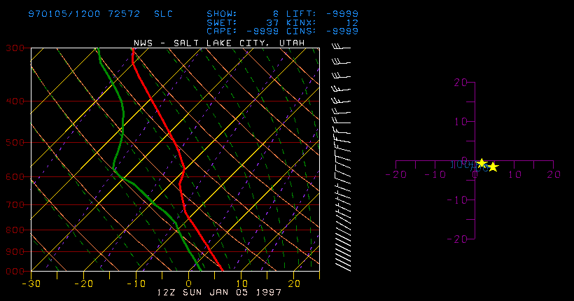This screenshot has width=574, height=301.
Task: Click the sounding ID text "970105/1200 72572"
Action: click(84, 14)
